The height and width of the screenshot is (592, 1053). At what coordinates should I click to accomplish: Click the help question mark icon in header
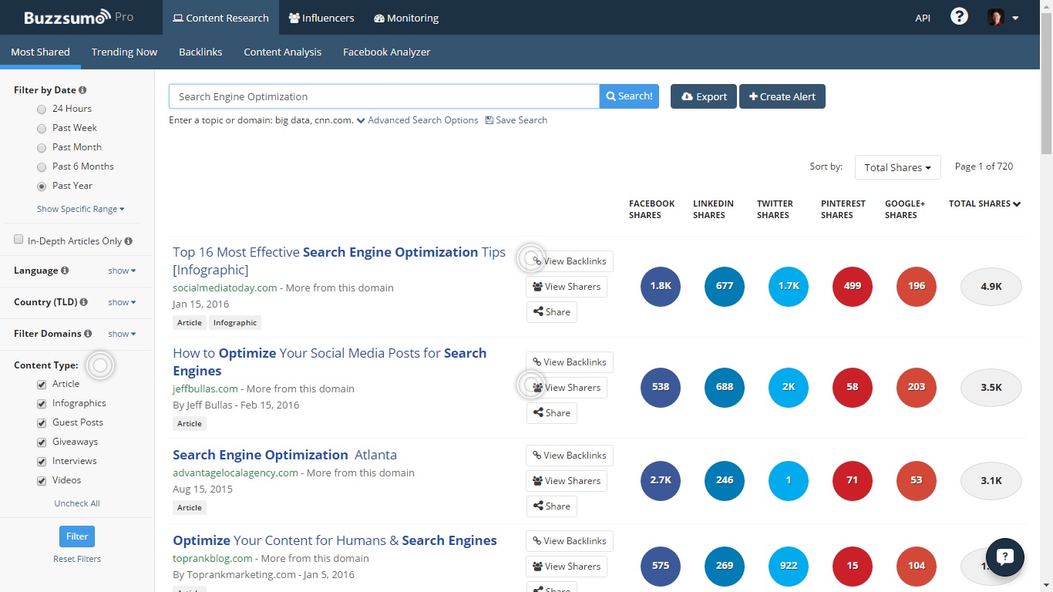click(x=959, y=17)
